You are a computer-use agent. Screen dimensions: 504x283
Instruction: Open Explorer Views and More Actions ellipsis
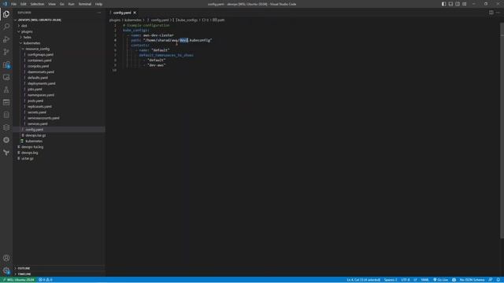99,13
